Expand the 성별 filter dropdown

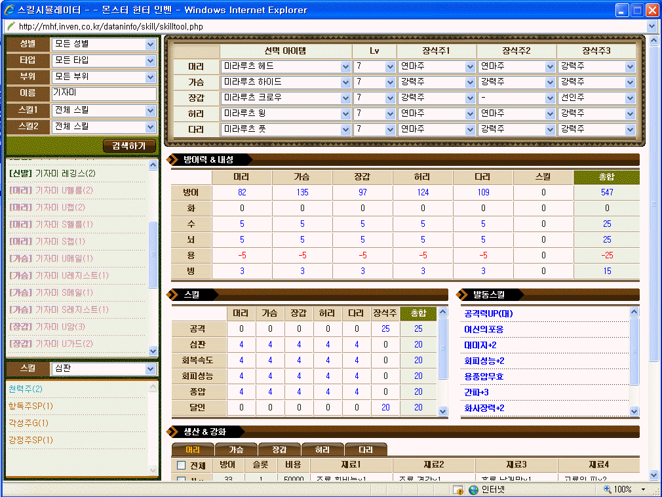pyautogui.click(x=151, y=44)
